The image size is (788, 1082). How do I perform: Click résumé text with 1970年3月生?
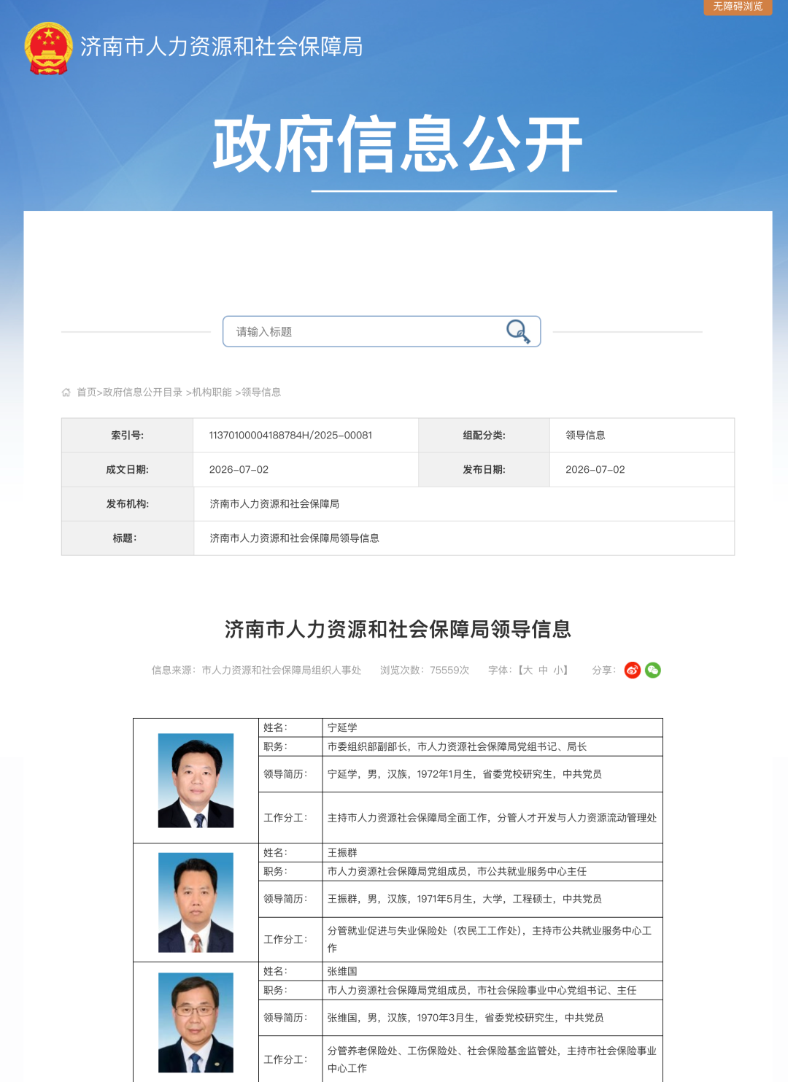coord(466,1018)
